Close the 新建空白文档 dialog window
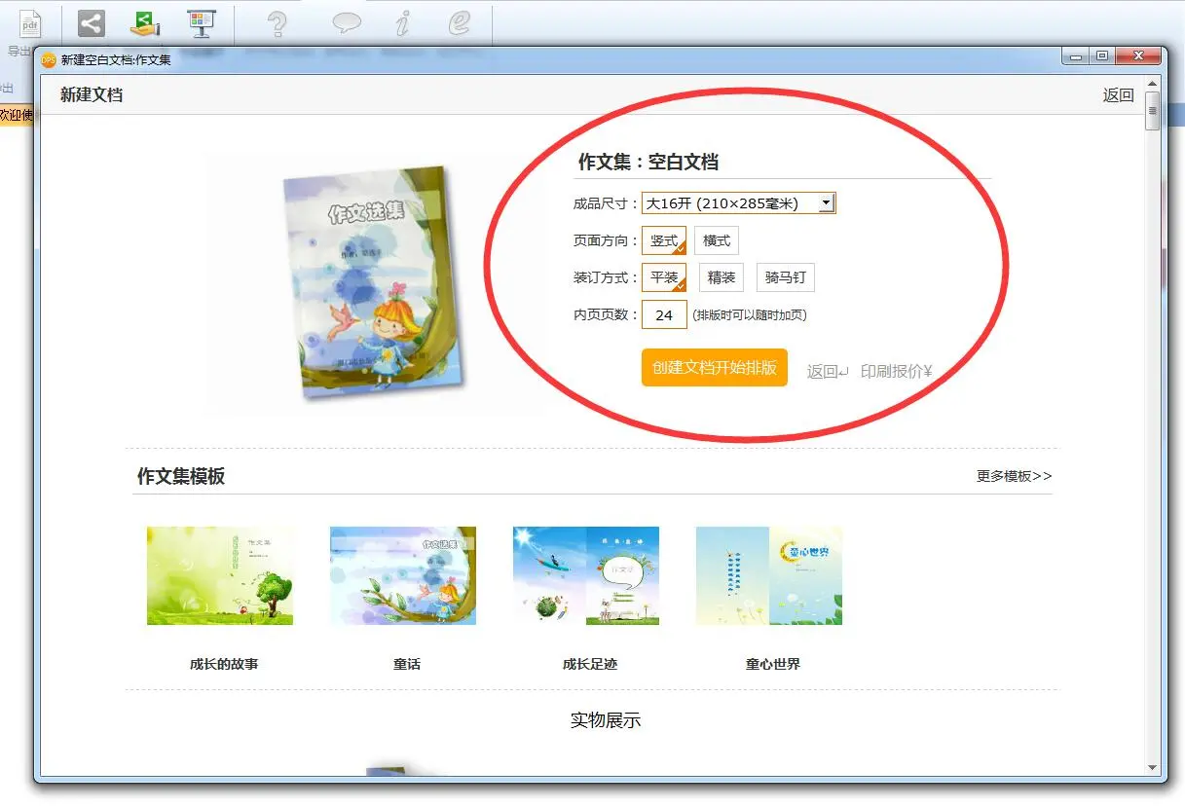 1136,57
